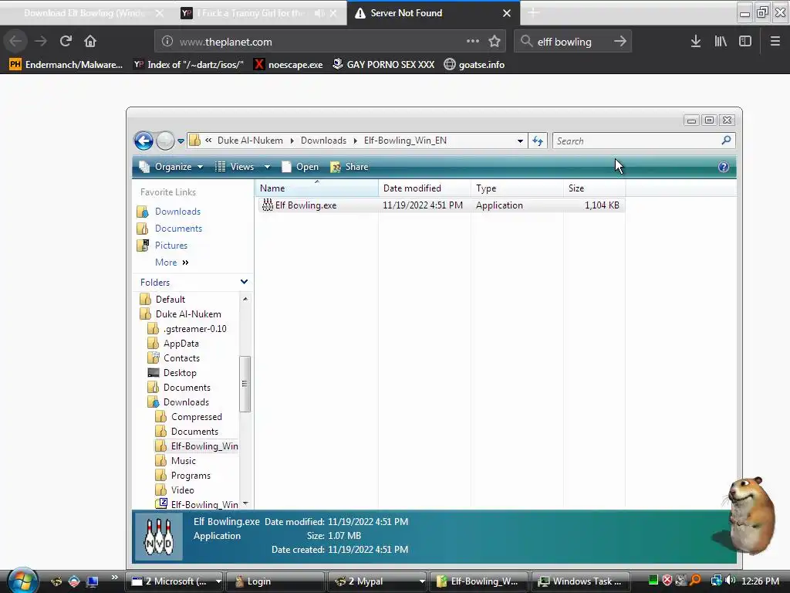
Task: Close the Server Not Found tab
Action: point(507,13)
